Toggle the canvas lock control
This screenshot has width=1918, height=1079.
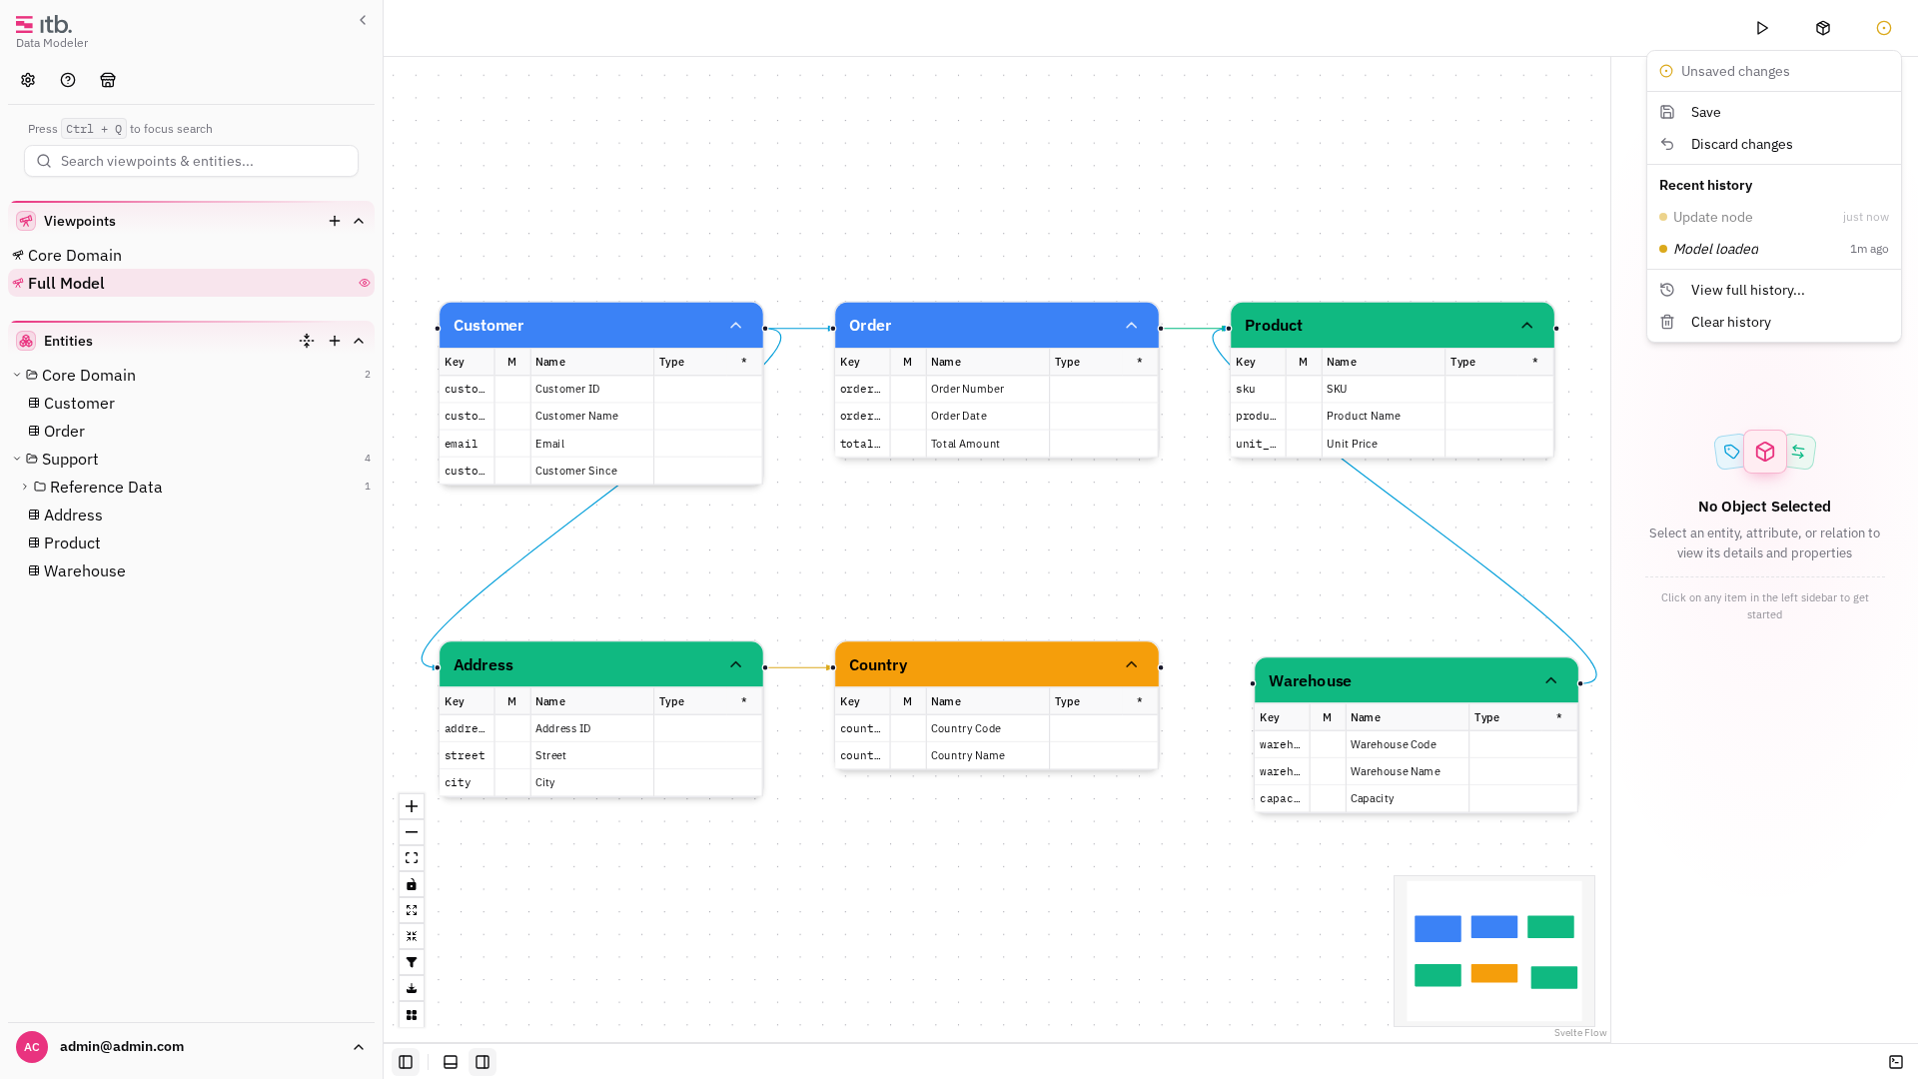(412, 884)
